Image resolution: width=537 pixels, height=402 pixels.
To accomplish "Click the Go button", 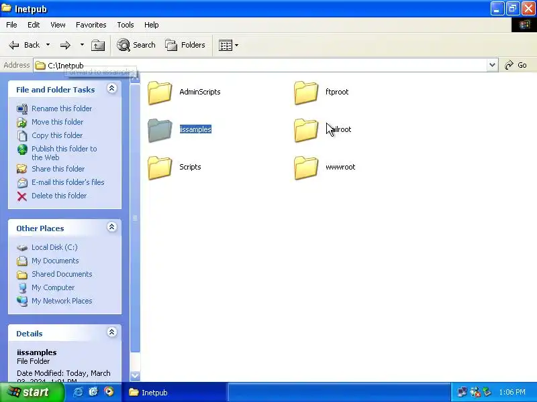I will click(x=516, y=65).
